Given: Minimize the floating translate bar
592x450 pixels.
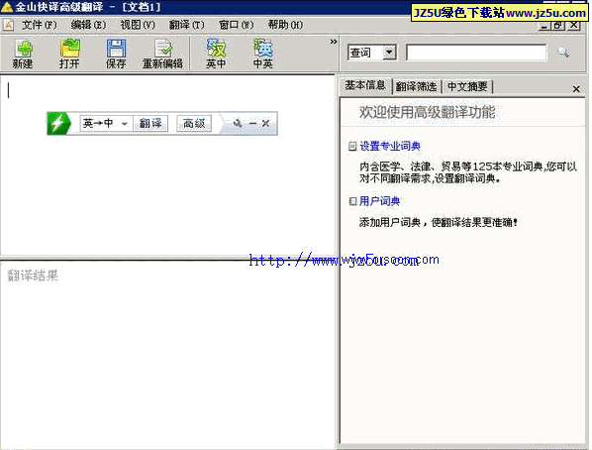Looking at the screenshot, I should (252, 123).
